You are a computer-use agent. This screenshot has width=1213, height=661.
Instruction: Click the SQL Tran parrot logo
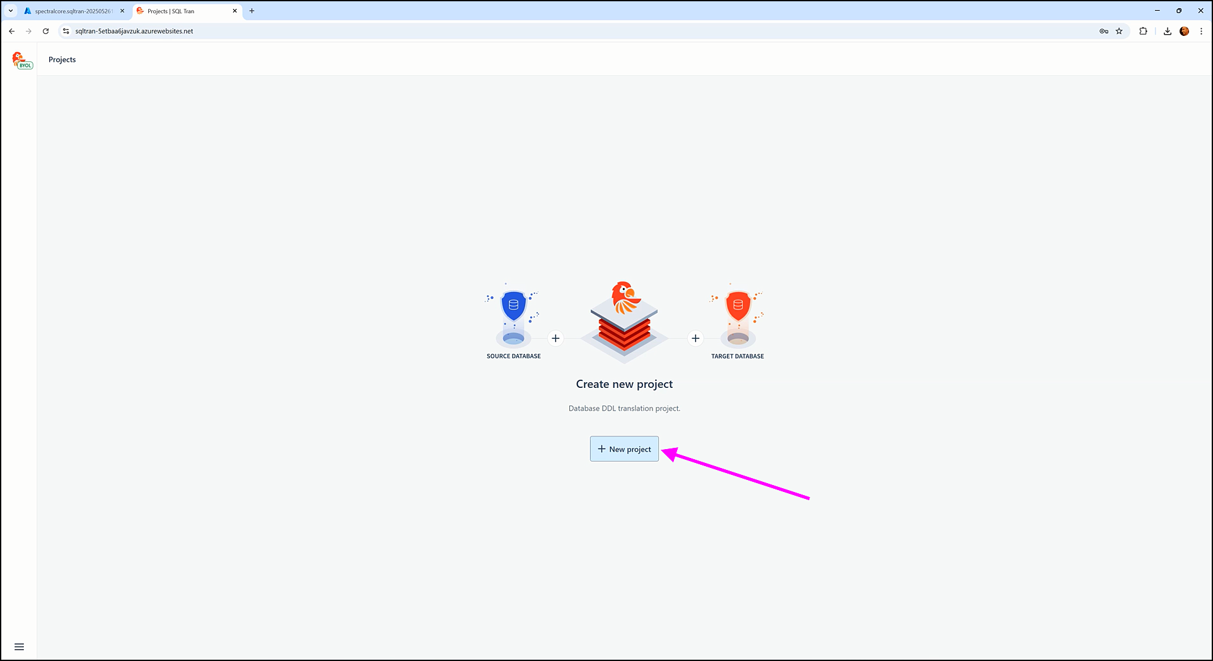pyautogui.click(x=21, y=60)
